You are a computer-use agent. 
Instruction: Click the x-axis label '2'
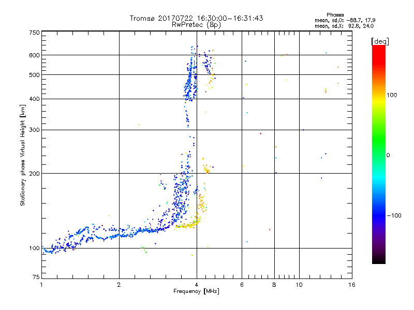click(x=119, y=285)
